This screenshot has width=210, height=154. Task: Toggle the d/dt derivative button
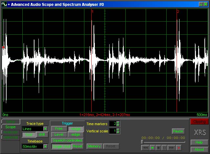(42, 134)
